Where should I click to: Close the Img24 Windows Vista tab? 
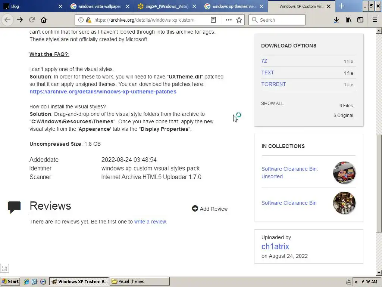tap(194, 6)
